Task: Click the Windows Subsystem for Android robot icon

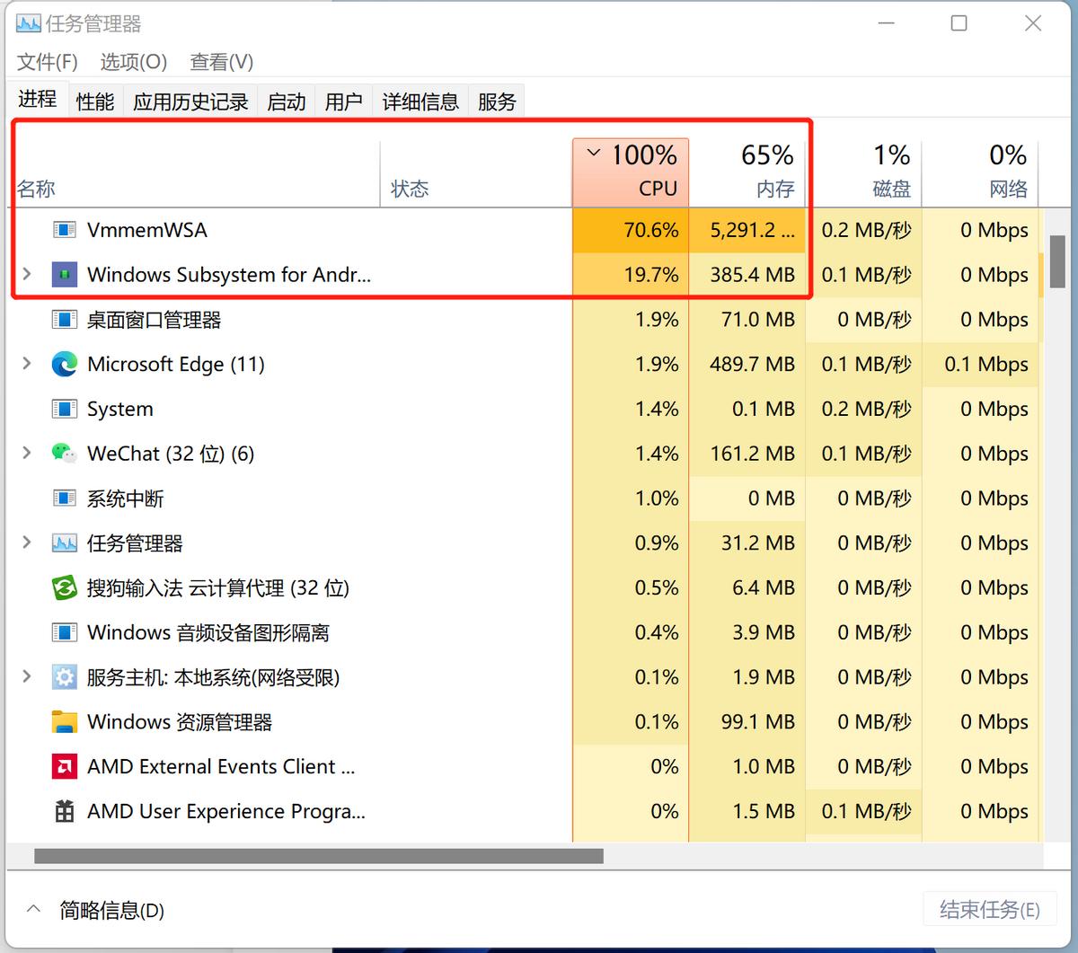Action: (63, 274)
